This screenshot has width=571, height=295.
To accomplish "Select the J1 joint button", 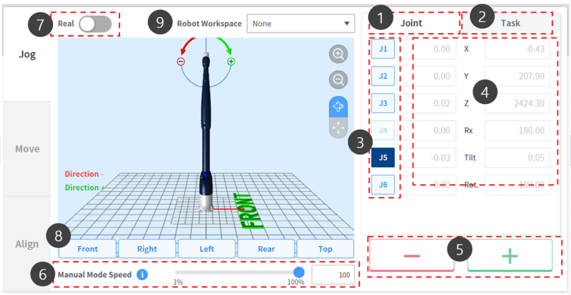I will click(383, 49).
